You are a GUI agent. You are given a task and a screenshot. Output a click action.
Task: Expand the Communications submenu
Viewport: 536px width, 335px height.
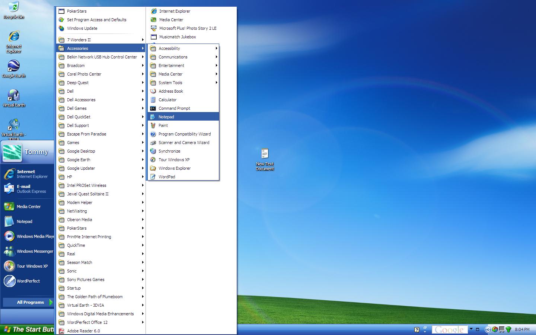pos(184,57)
